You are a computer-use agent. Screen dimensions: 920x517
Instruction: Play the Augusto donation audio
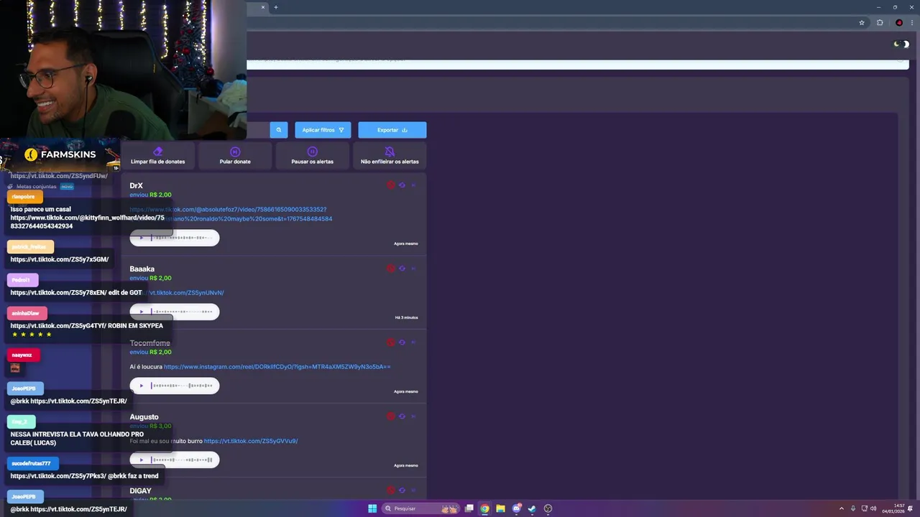[x=142, y=460]
